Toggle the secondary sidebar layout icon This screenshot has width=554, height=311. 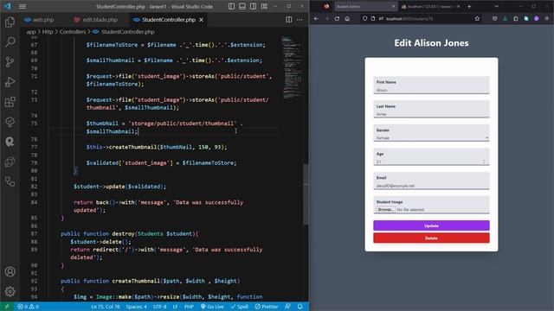tap(254, 6)
